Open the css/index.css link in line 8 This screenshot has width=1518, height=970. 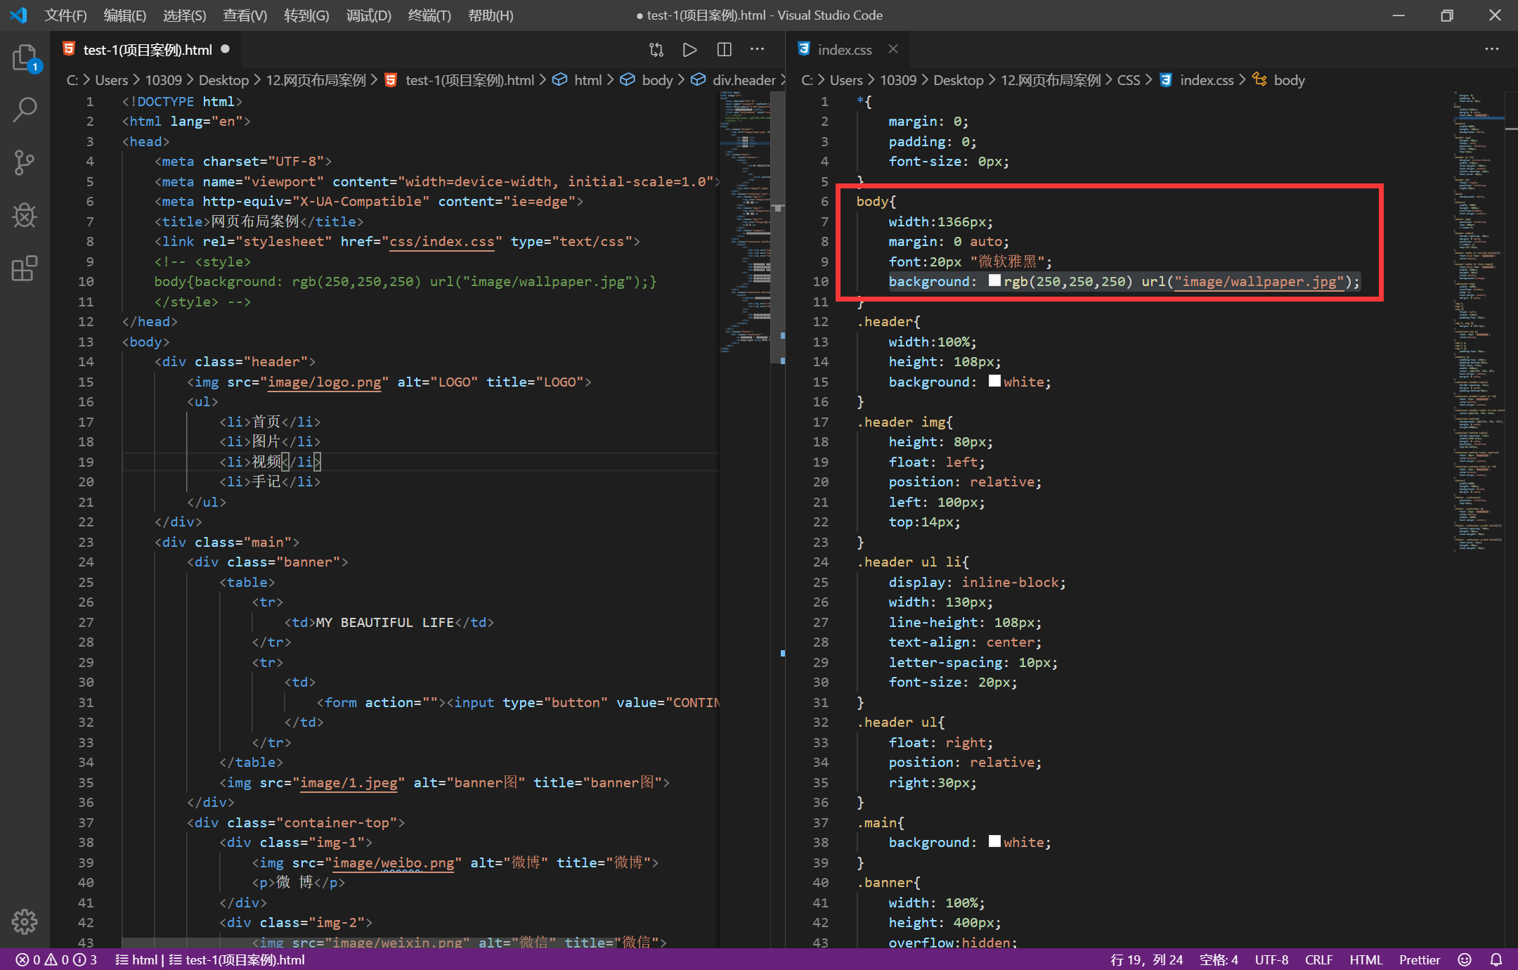click(442, 242)
